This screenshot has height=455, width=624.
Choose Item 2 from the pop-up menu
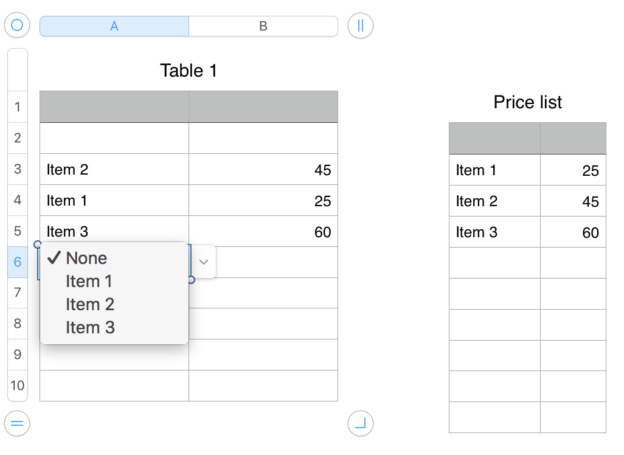(x=90, y=304)
